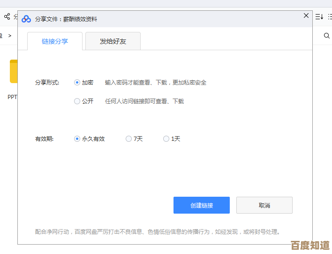Set validity period to 1天
This screenshot has height=254, width=332.
pos(166,139)
